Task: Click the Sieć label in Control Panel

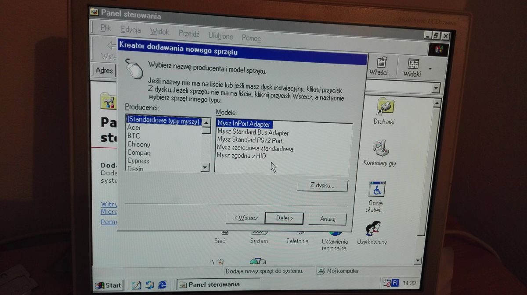Action: click(220, 240)
